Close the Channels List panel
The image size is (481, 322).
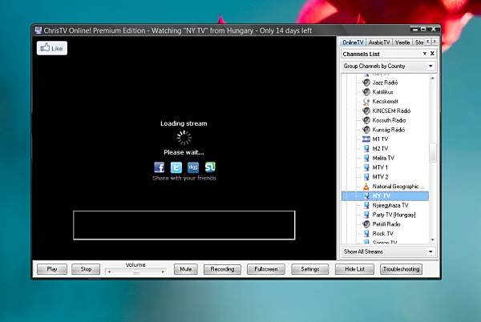[x=432, y=54]
